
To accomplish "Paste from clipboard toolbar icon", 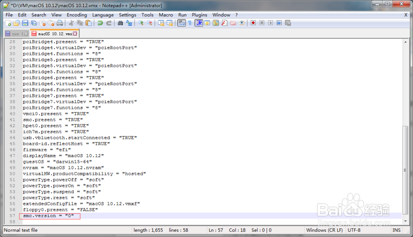I will click(x=89, y=23).
